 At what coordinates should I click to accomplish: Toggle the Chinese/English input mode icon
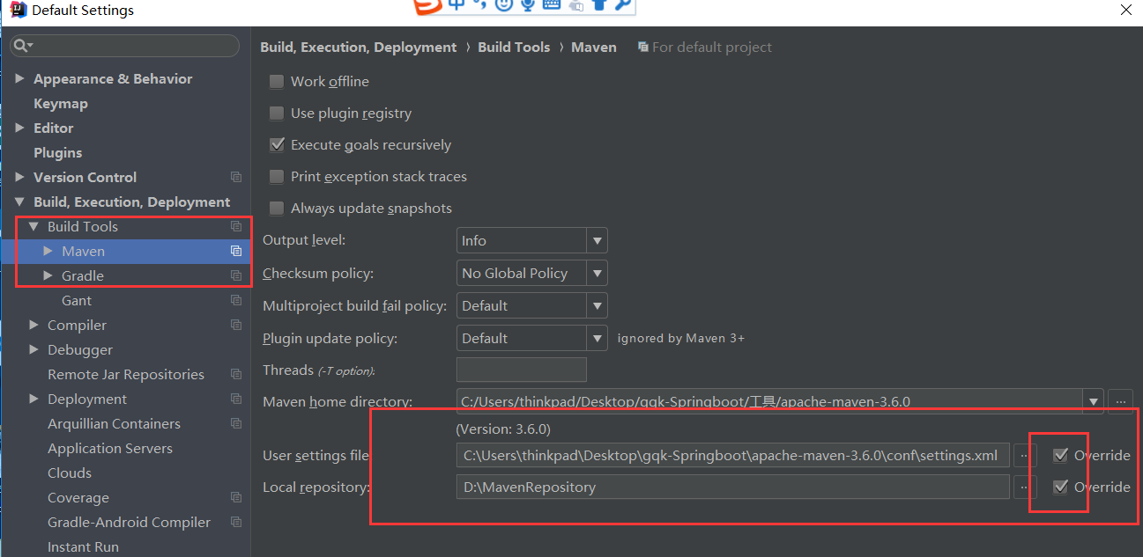click(x=456, y=4)
